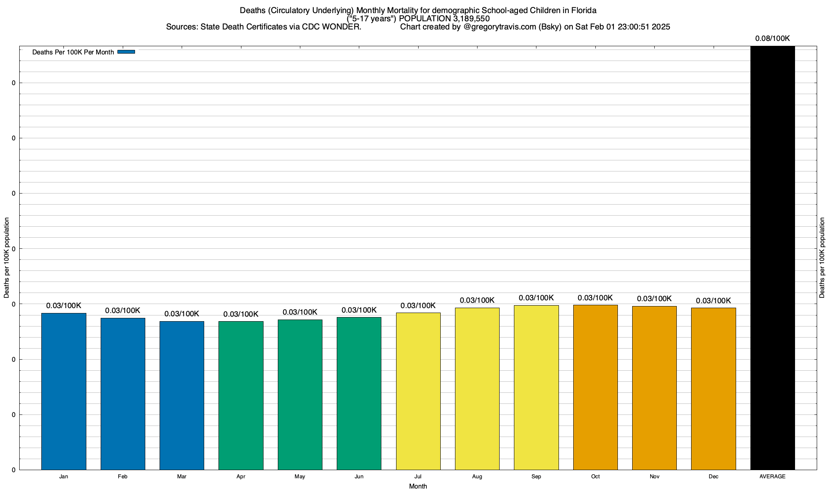Screen dimensions: 838x491
Task: Select the orange Oct bar
Action: click(595, 387)
